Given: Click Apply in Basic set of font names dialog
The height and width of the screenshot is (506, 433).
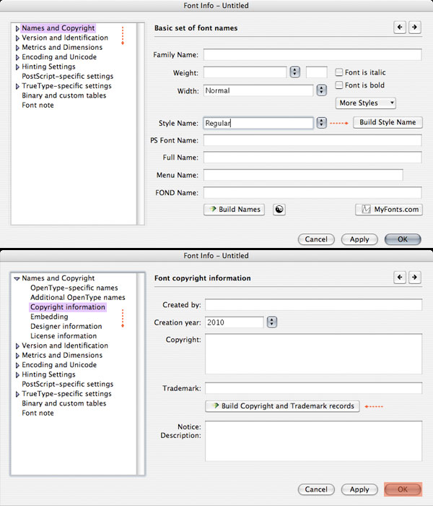Looking at the screenshot, I should [x=359, y=239].
